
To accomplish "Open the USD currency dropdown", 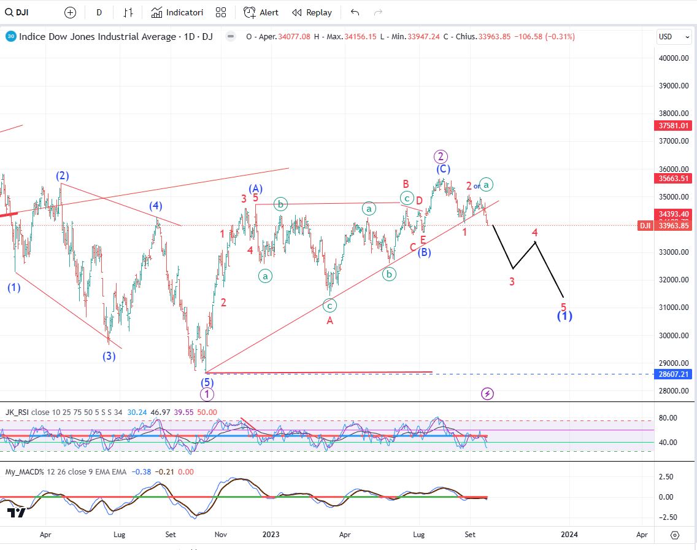I will point(674,36).
